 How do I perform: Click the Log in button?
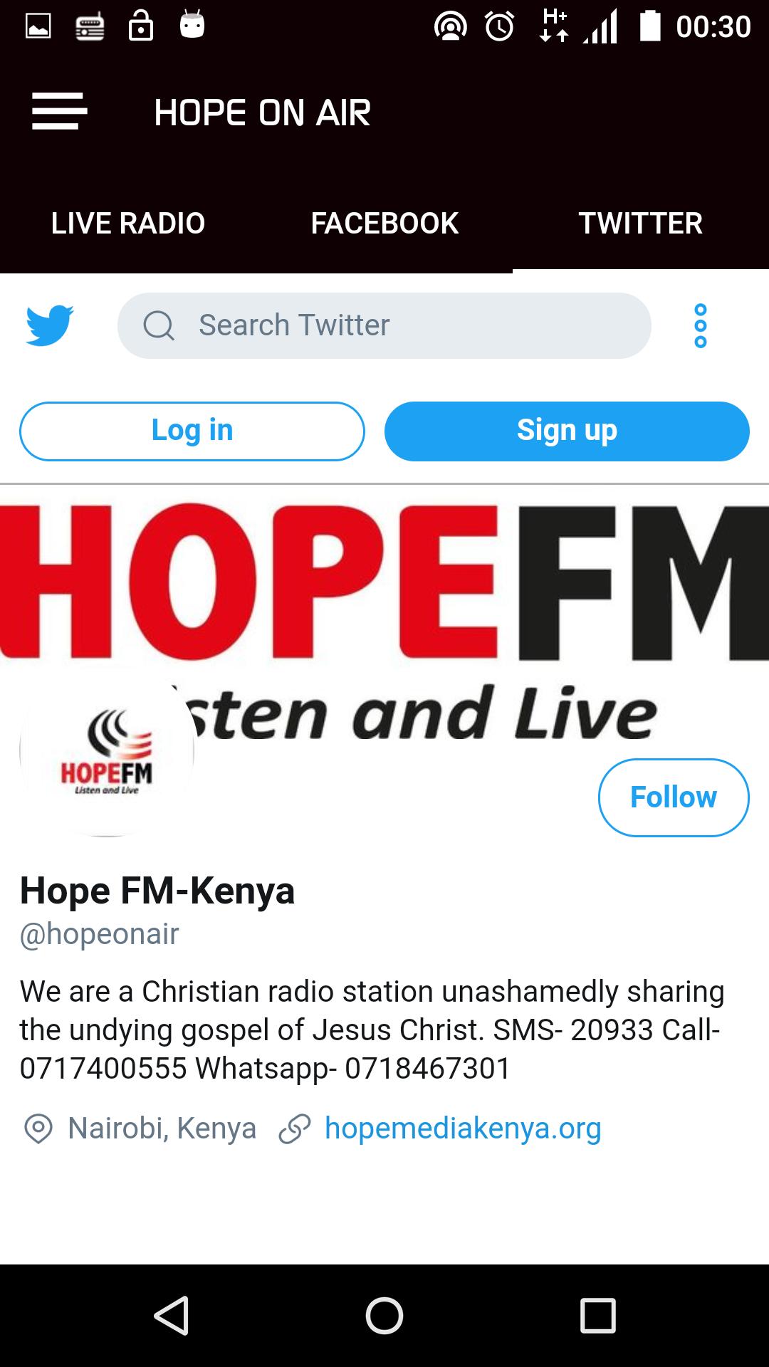pyautogui.click(x=192, y=431)
